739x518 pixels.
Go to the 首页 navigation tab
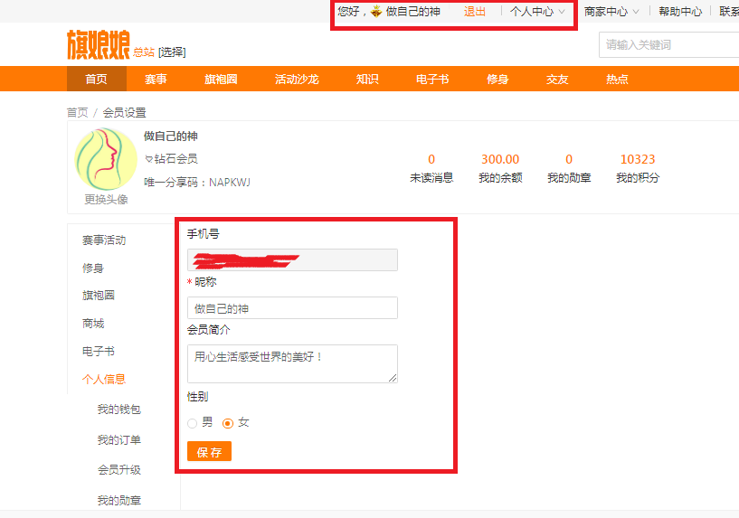click(x=97, y=79)
